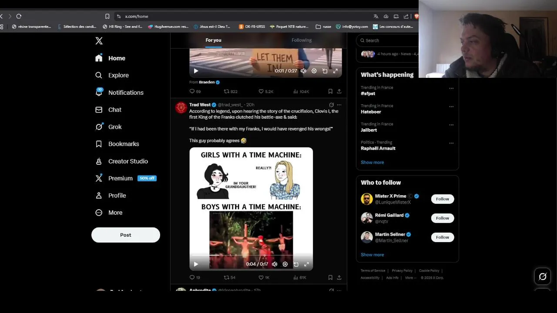Screen dimensions: 557x313
Task: Open Grok in the sidebar
Action: coord(109,127)
